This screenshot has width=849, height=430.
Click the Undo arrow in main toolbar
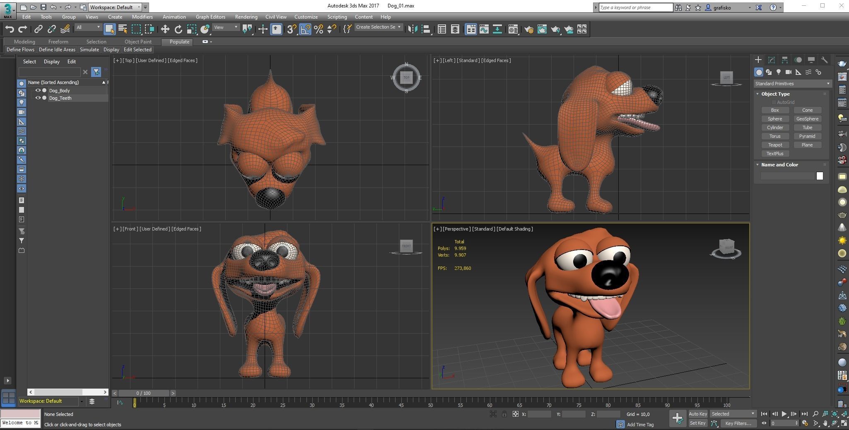point(10,29)
